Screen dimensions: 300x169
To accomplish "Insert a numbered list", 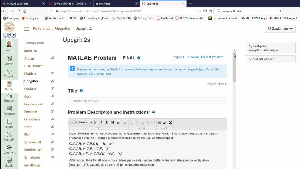I will pyautogui.click(x=124, y=123).
